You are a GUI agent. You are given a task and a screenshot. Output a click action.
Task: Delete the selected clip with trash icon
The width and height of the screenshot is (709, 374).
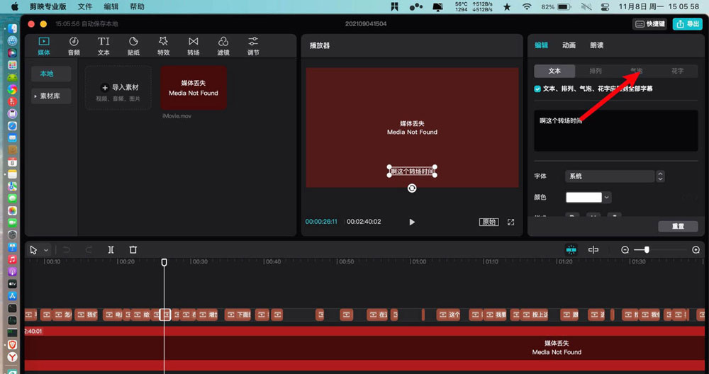pos(133,250)
